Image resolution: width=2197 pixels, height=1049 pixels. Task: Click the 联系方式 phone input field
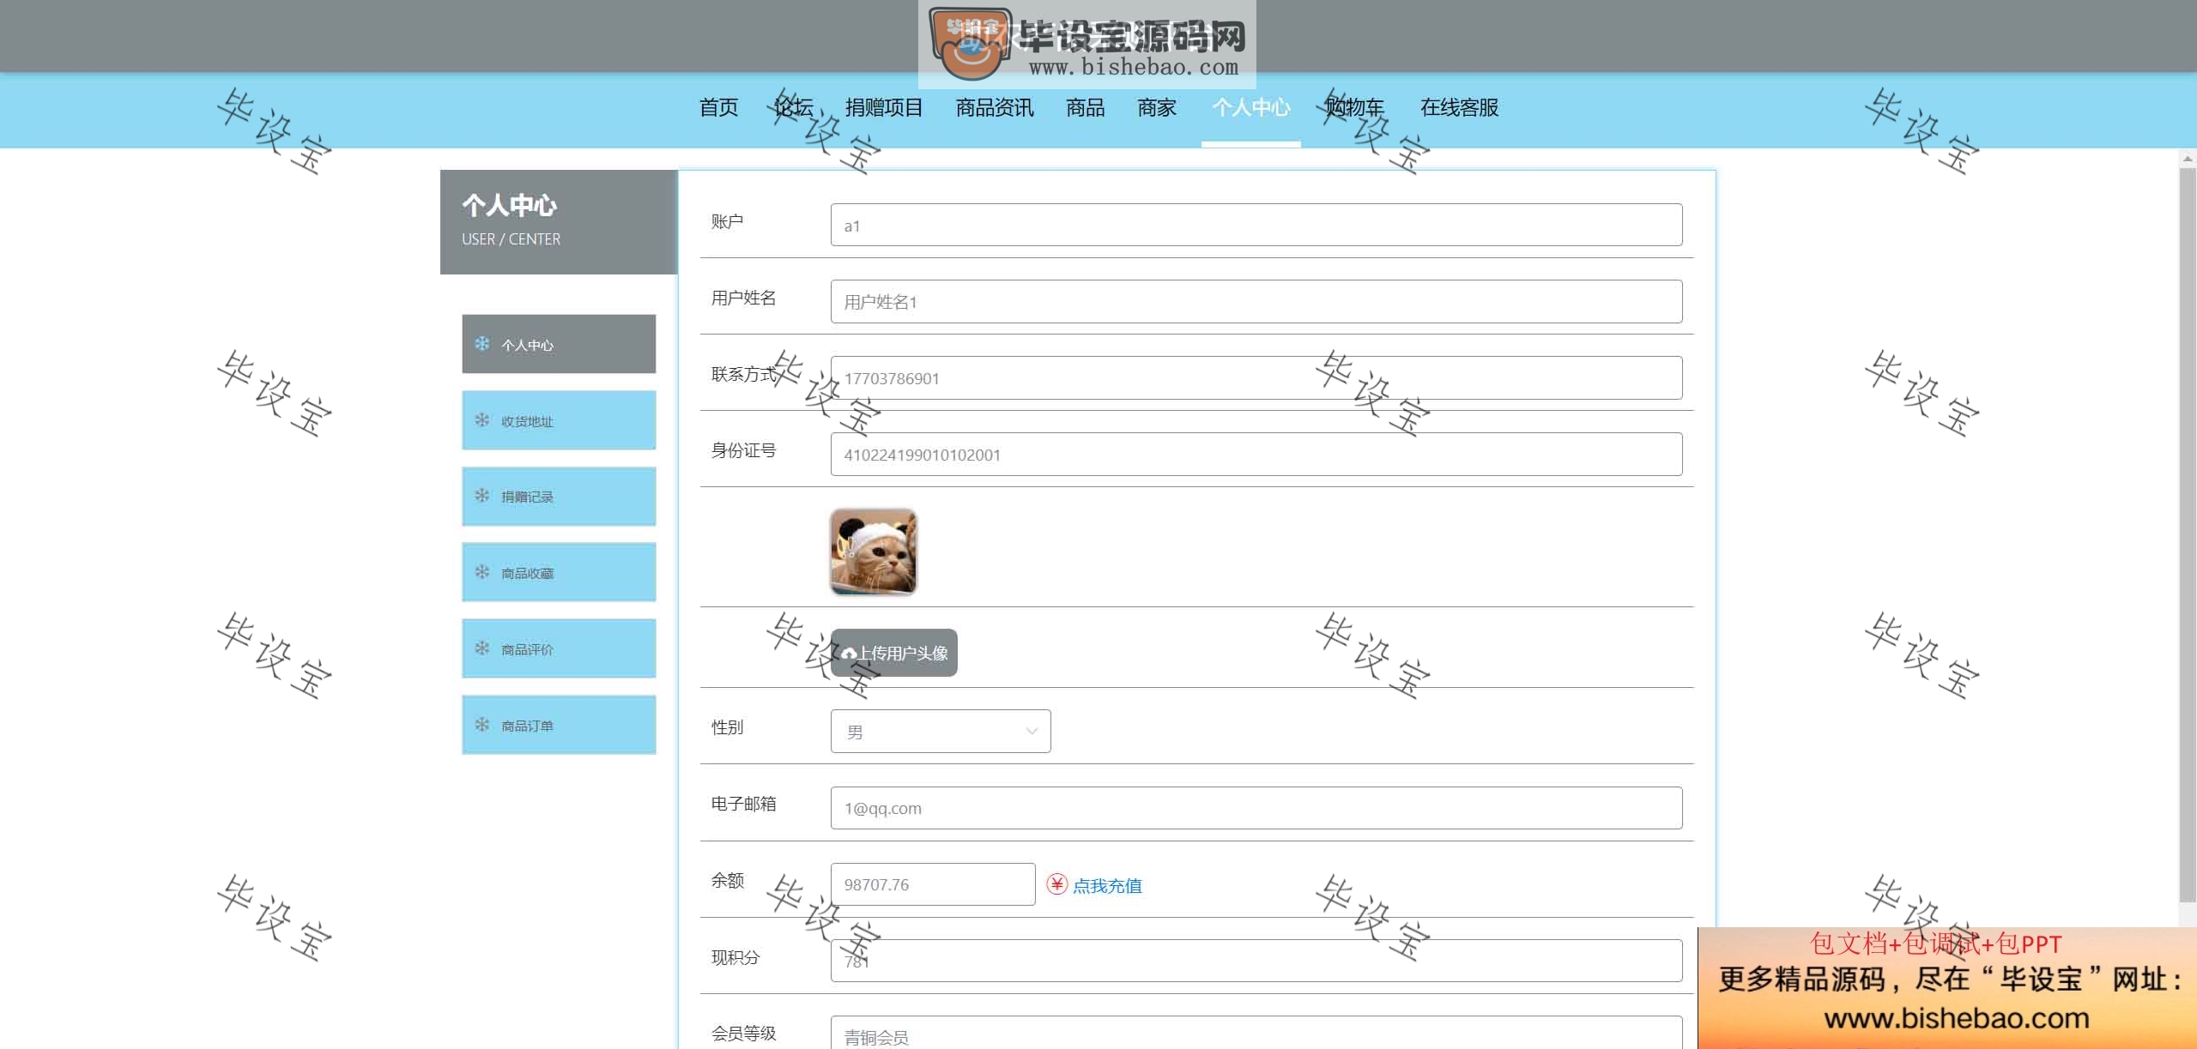pos(1256,377)
